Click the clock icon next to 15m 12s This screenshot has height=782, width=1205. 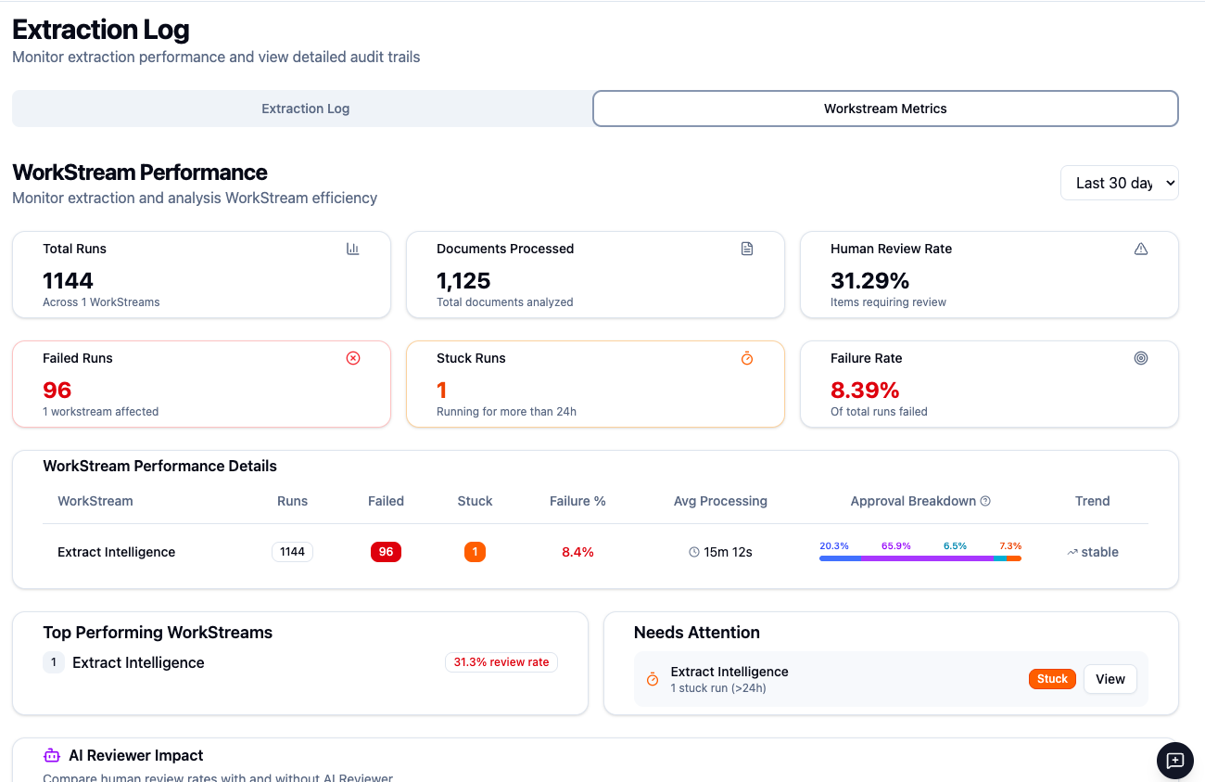(694, 552)
